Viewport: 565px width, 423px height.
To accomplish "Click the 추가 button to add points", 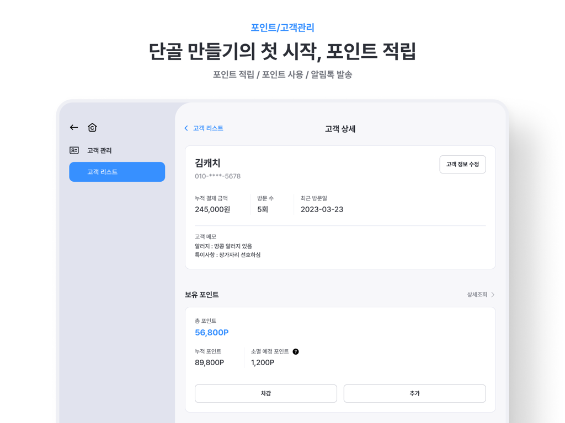I will pos(414,393).
